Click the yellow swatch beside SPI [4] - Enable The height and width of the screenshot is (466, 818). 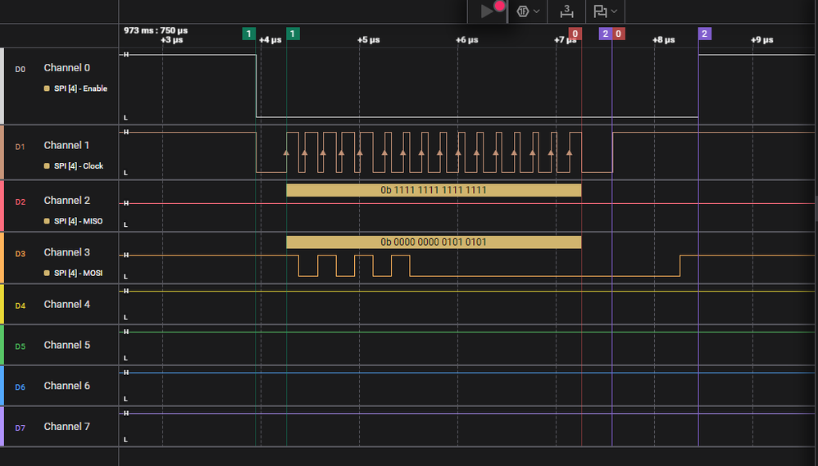pos(47,88)
